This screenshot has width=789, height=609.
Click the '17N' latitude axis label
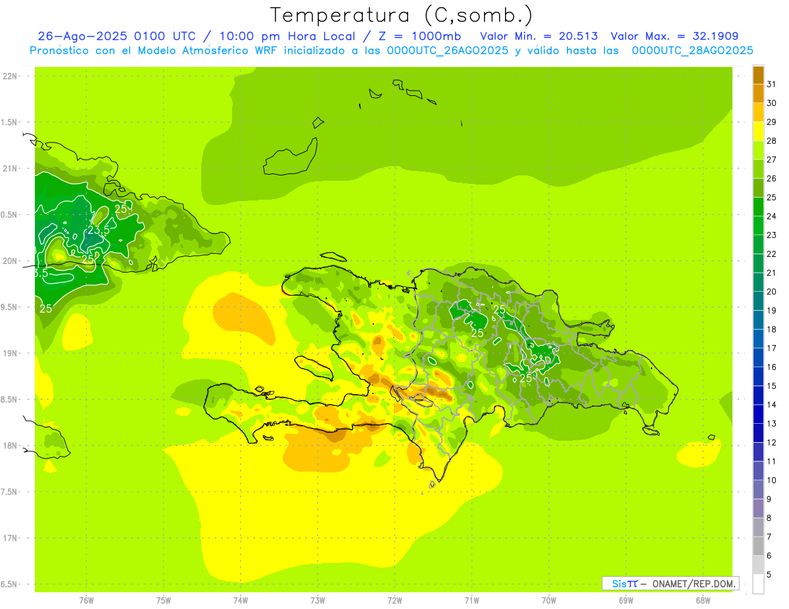click(x=11, y=538)
